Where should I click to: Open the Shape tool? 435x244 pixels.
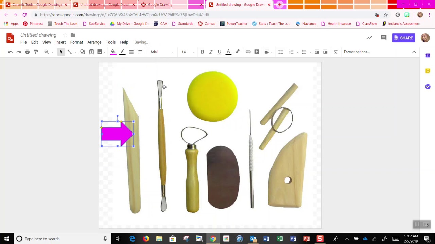point(82,52)
